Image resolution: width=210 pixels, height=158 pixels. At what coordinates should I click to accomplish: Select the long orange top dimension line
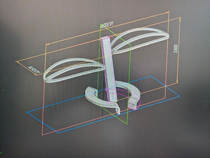click(105, 28)
